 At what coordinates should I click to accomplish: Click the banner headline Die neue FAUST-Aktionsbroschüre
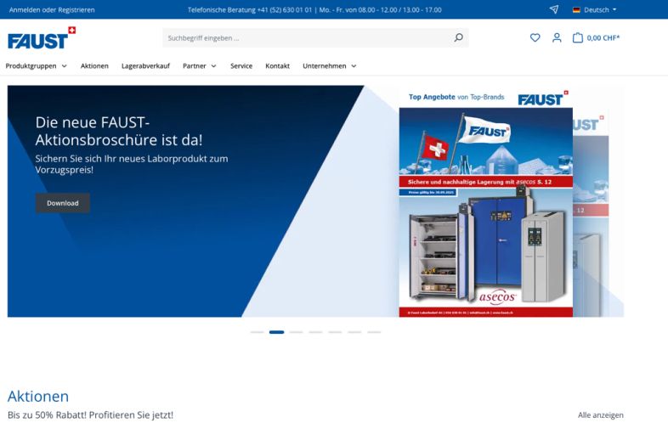119,131
